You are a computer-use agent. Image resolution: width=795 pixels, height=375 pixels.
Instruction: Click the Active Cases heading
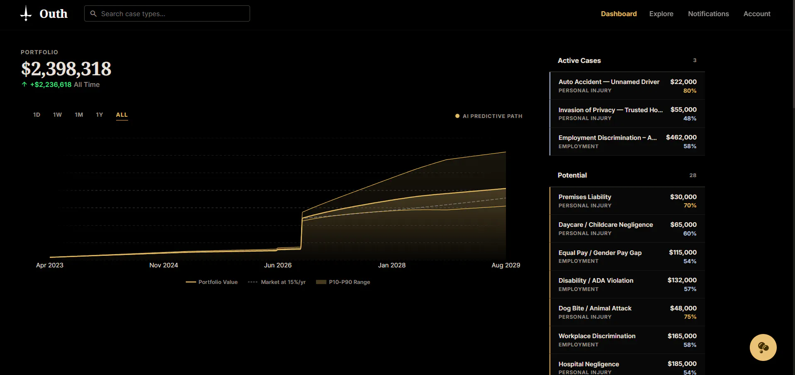579,60
